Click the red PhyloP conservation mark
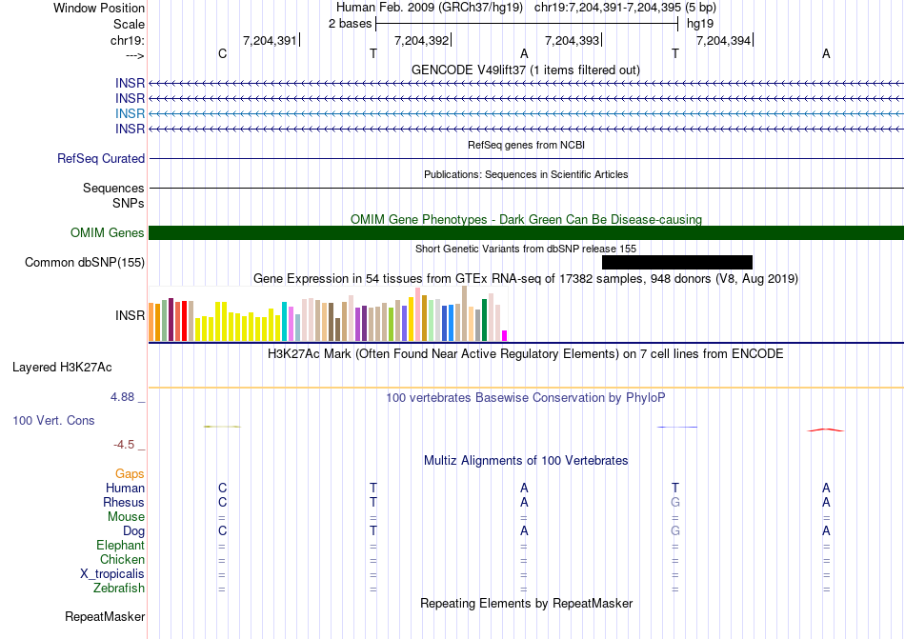 825,429
